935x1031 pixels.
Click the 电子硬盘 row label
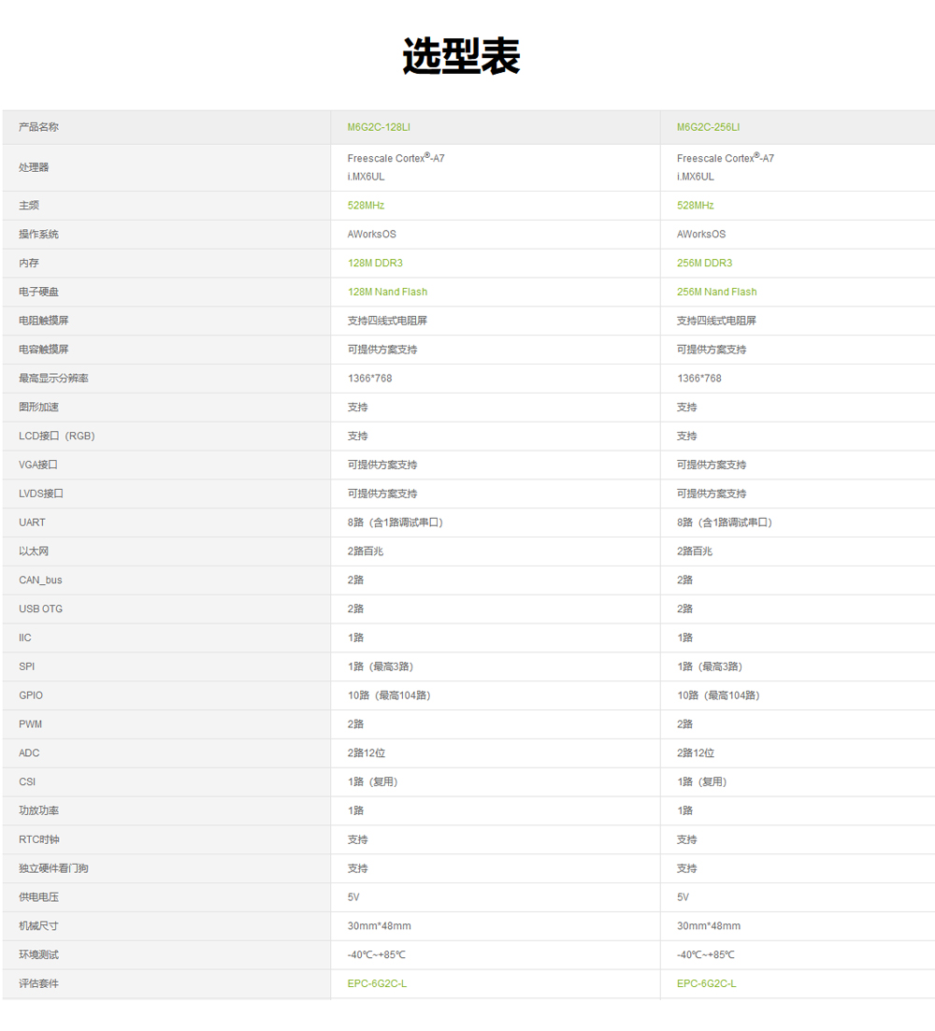click(x=38, y=292)
